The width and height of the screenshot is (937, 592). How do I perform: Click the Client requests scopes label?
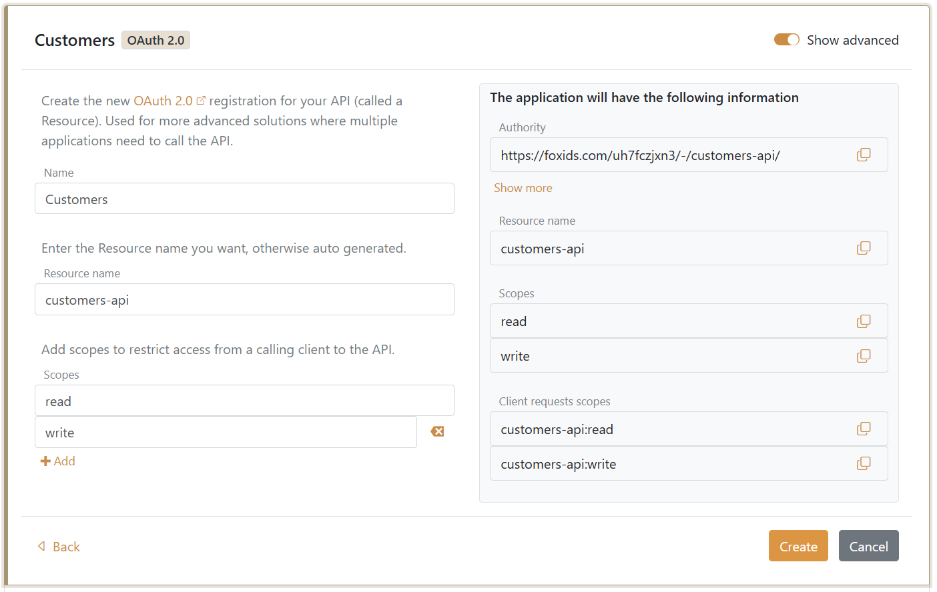(555, 401)
